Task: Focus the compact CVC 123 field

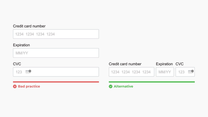Action: pos(185,72)
